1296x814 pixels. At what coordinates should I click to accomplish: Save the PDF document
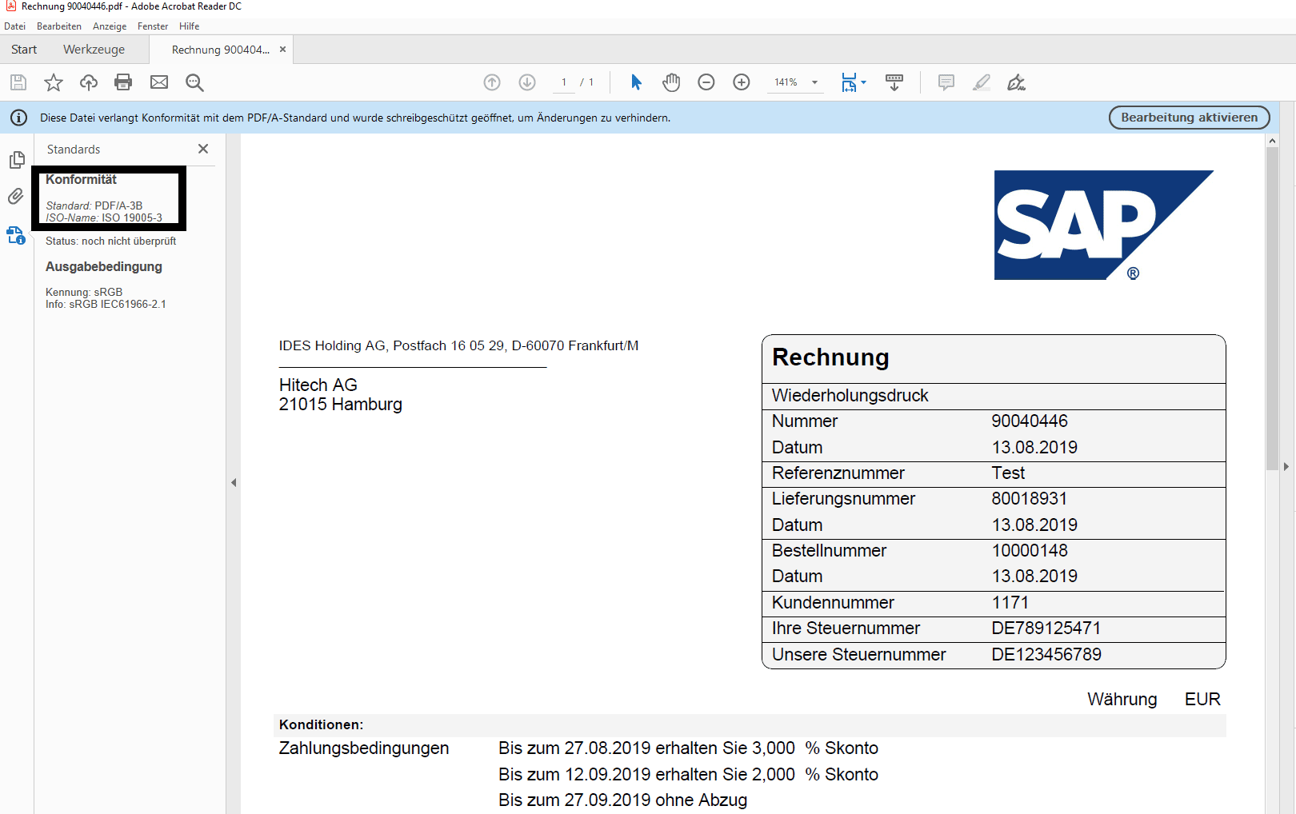click(18, 82)
